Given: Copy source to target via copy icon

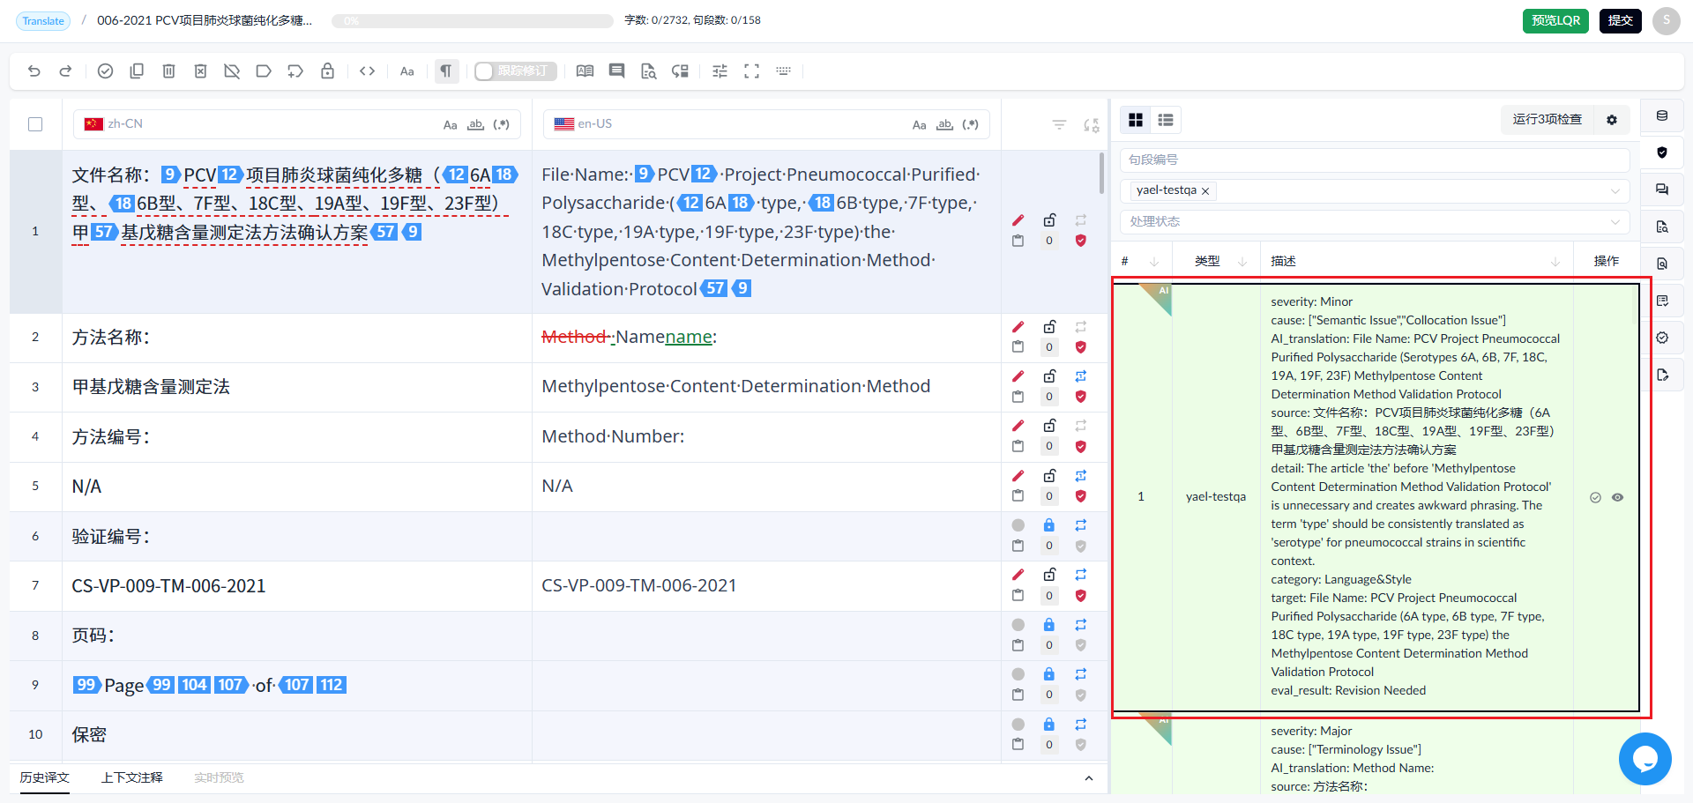Looking at the screenshot, I should point(137,71).
